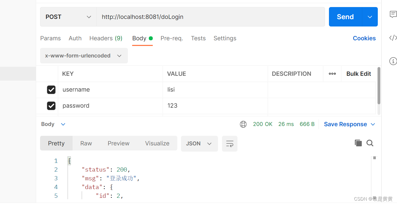The height and width of the screenshot is (204, 397).
Task: Select the request Body tab
Action: pos(142,38)
